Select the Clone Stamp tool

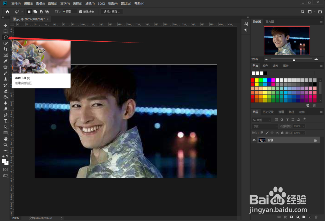click(x=6, y=79)
